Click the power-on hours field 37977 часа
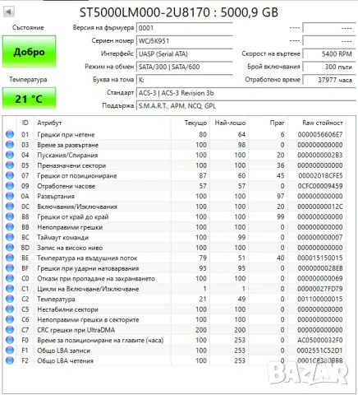This screenshot has width=358, height=395. tap(329, 80)
